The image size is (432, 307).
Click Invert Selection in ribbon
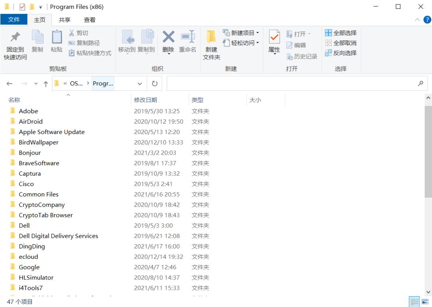340,53
